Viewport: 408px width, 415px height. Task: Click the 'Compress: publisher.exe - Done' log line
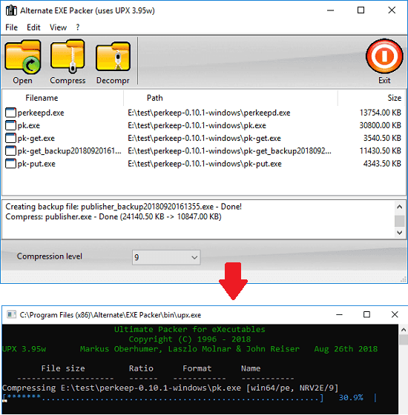[113, 216]
